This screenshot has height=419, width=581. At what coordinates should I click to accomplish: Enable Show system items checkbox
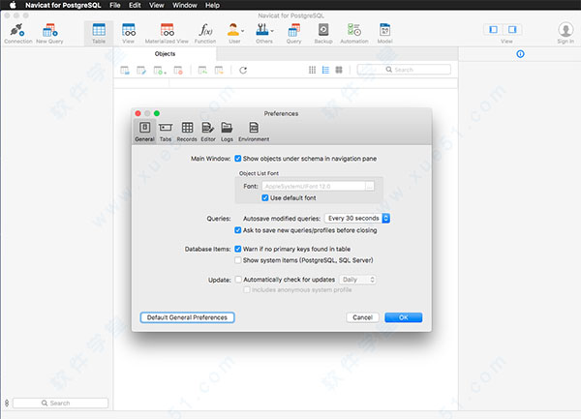pyautogui.click(x=238, y=260)
